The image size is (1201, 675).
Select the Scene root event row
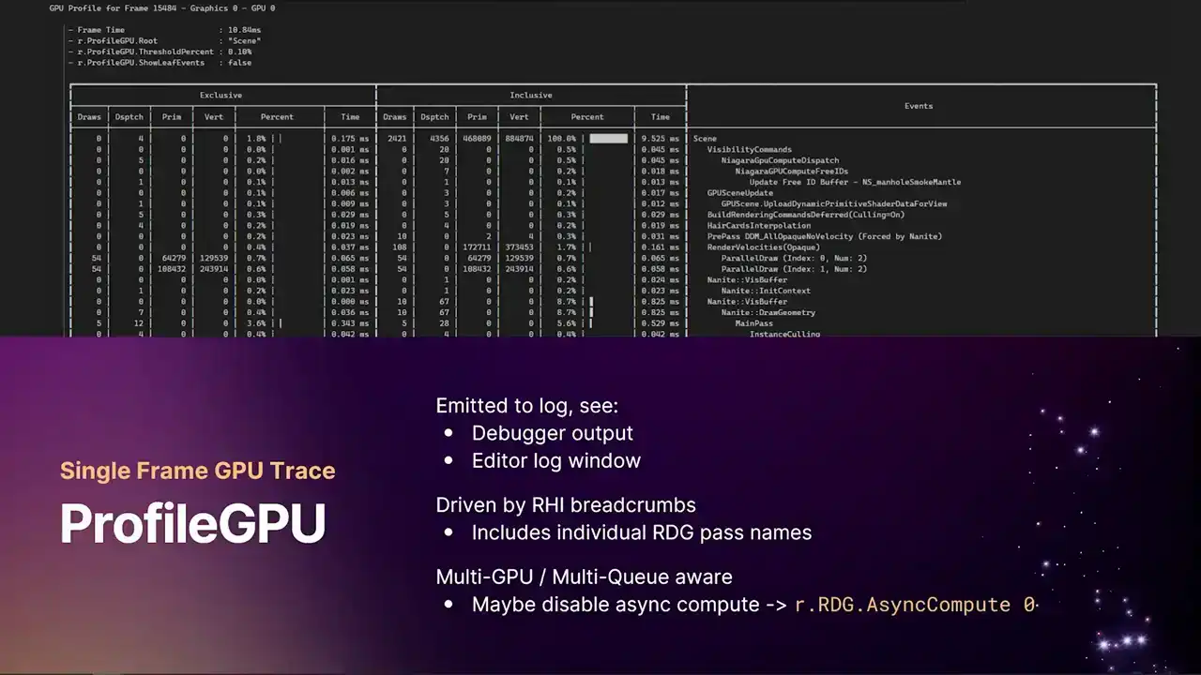pos(705,139)
